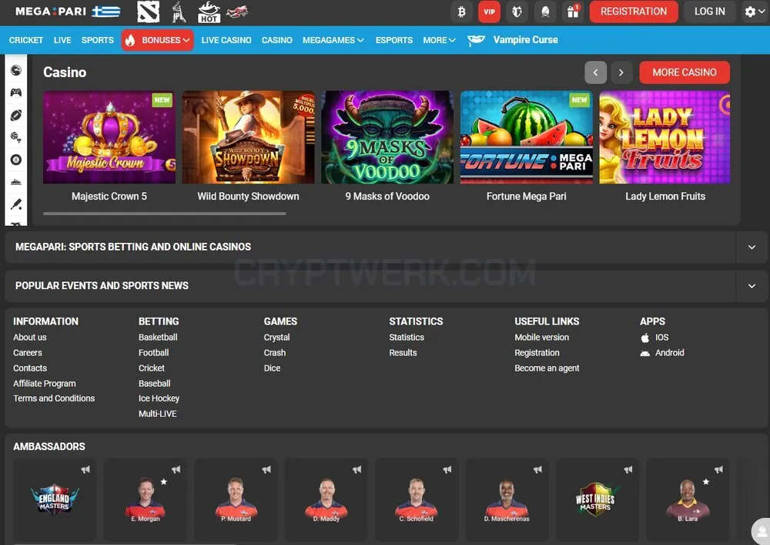Select Mortal Kombat dragon icon in sidebar

coord(16,70)
